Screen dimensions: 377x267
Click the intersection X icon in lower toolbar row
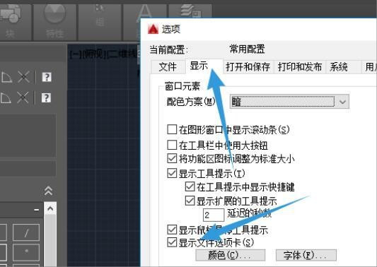(23, 97)
